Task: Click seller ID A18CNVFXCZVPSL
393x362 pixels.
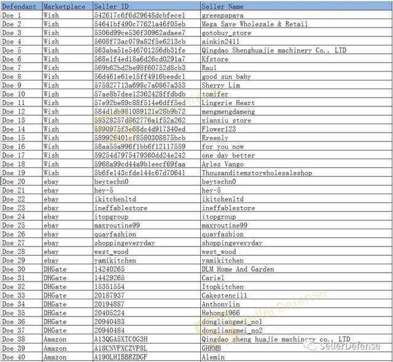Action: pyautogui.click(x=147, y=348)
